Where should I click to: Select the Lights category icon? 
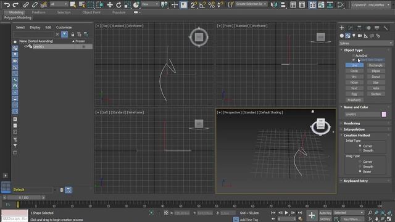tap(354, 36)
